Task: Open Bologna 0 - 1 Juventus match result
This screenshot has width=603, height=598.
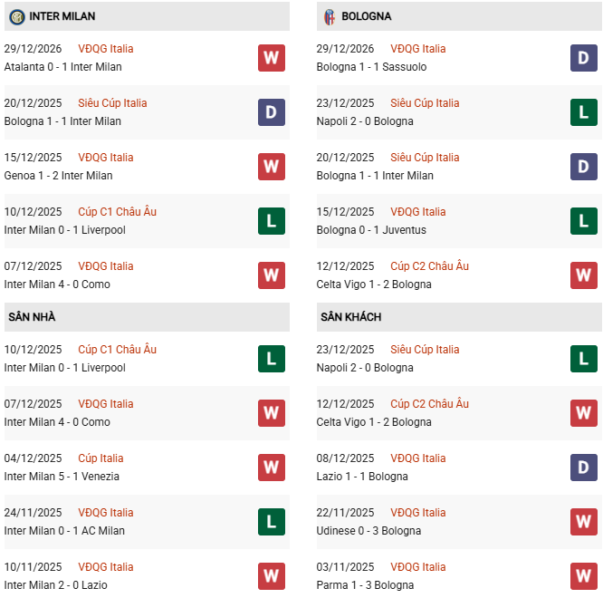Action: [x=371, y=230]
